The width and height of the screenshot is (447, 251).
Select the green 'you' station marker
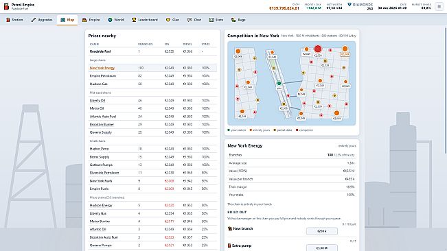click(279, 84)
